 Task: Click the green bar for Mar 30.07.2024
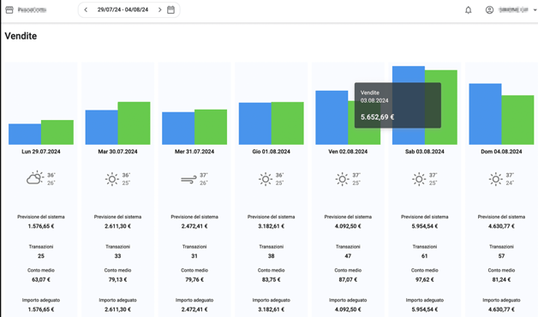134,123
